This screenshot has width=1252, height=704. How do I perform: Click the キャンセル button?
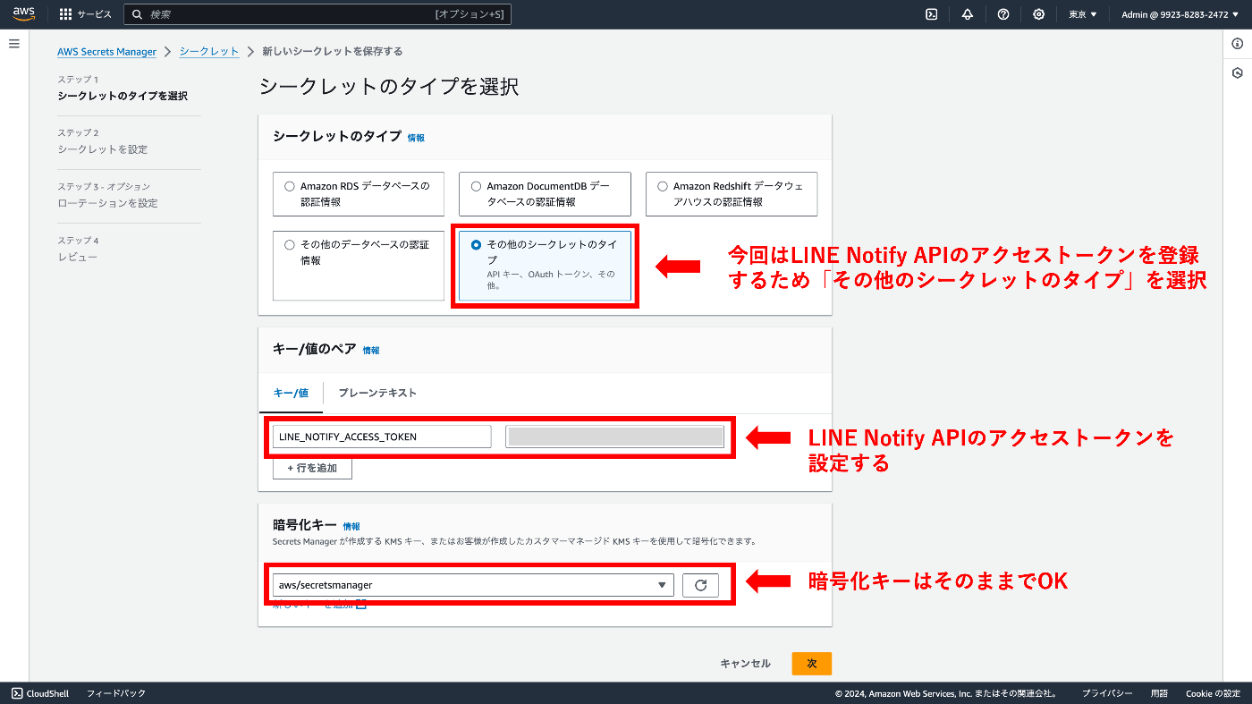745,664
